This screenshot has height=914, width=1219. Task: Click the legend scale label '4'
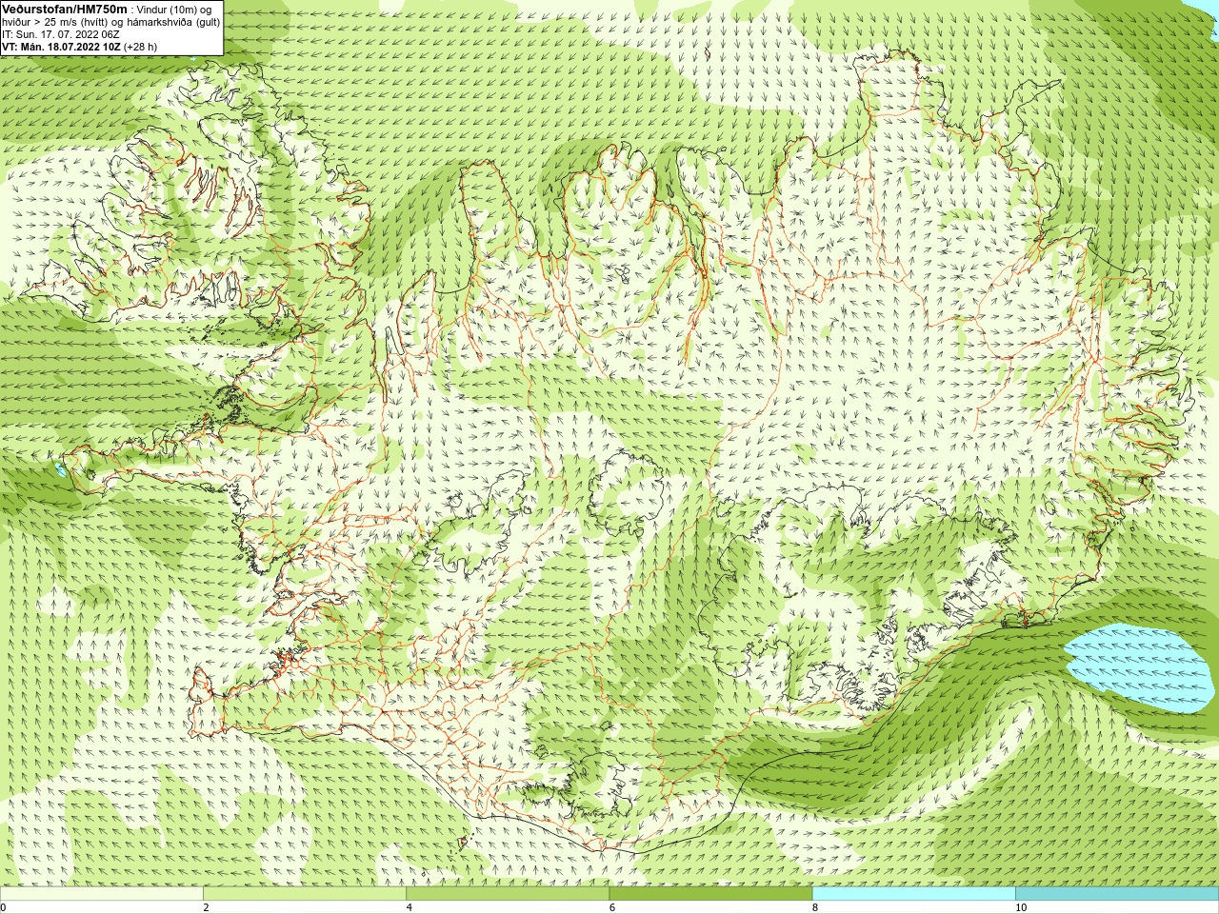(x=409, y=907)
